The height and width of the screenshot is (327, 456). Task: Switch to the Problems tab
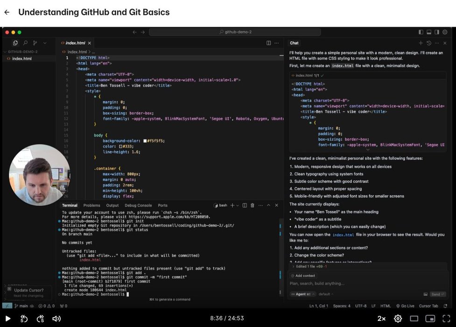click(91, 206)
